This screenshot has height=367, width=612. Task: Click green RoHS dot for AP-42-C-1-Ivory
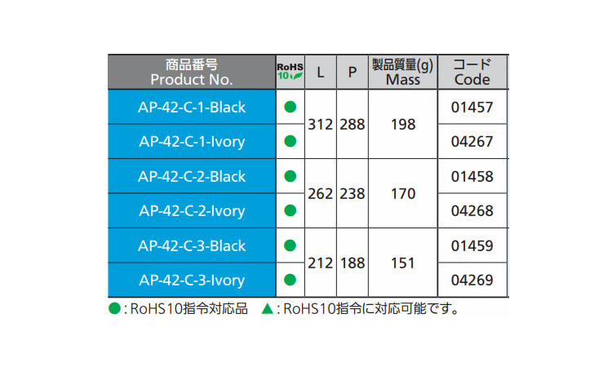click(x=290, y=141)
